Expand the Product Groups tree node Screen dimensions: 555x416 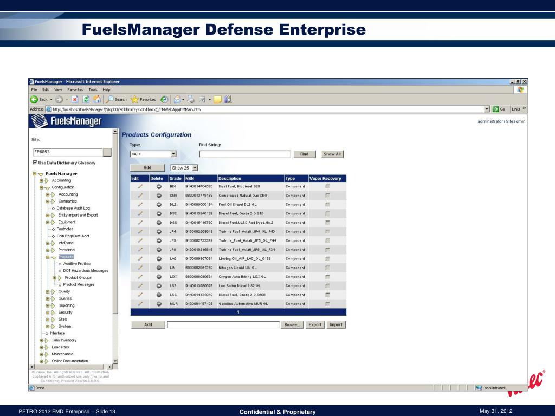tap(55, 278)
